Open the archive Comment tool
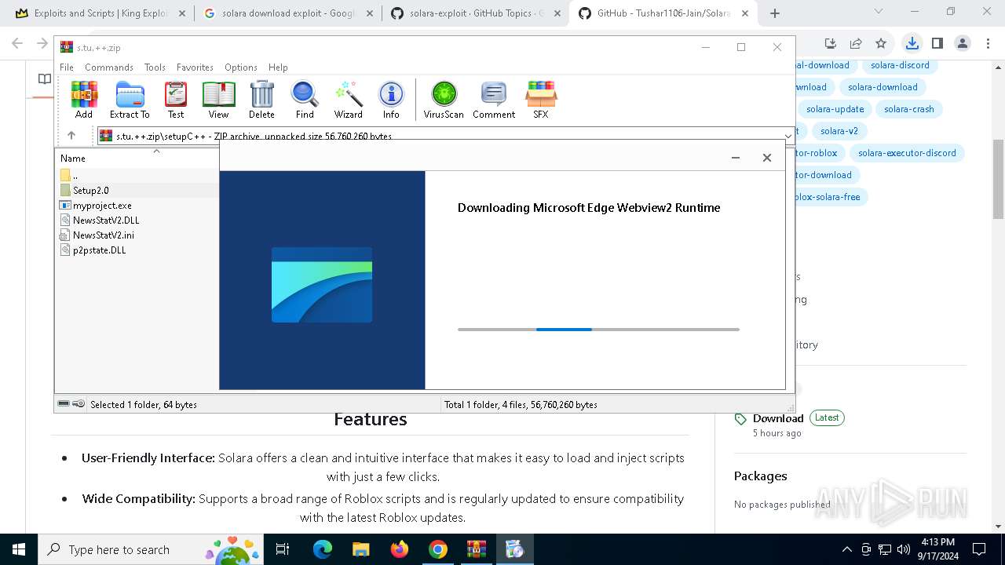 (494, 100)
